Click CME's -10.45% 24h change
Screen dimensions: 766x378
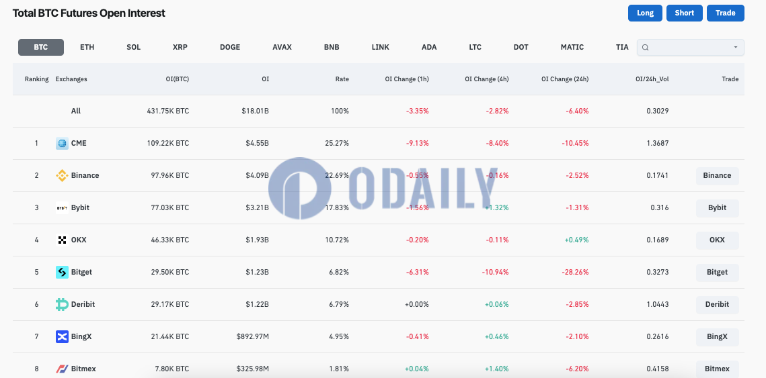(x=574, y=144)
